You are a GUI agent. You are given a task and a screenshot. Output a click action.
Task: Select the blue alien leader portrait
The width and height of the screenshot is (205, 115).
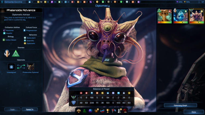point(180,16)
